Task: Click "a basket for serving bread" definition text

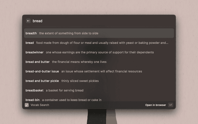Action: click(x=65, y=91)
